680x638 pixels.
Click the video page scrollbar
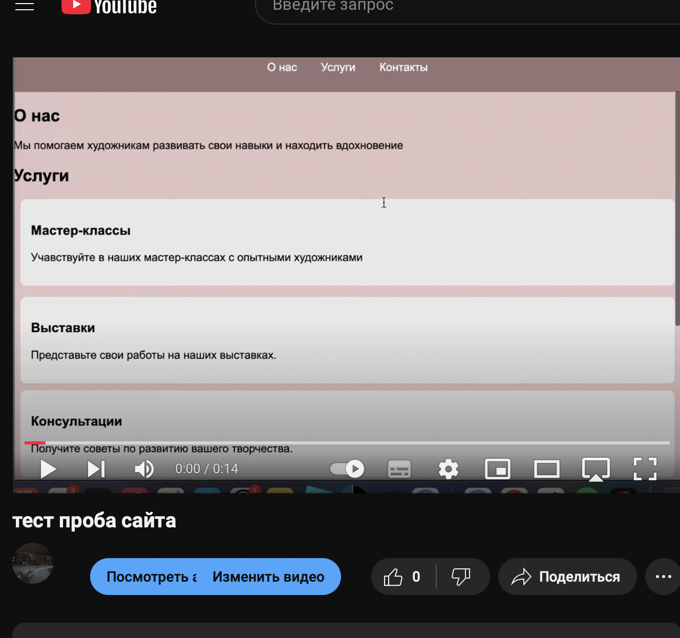pos(677,209)
